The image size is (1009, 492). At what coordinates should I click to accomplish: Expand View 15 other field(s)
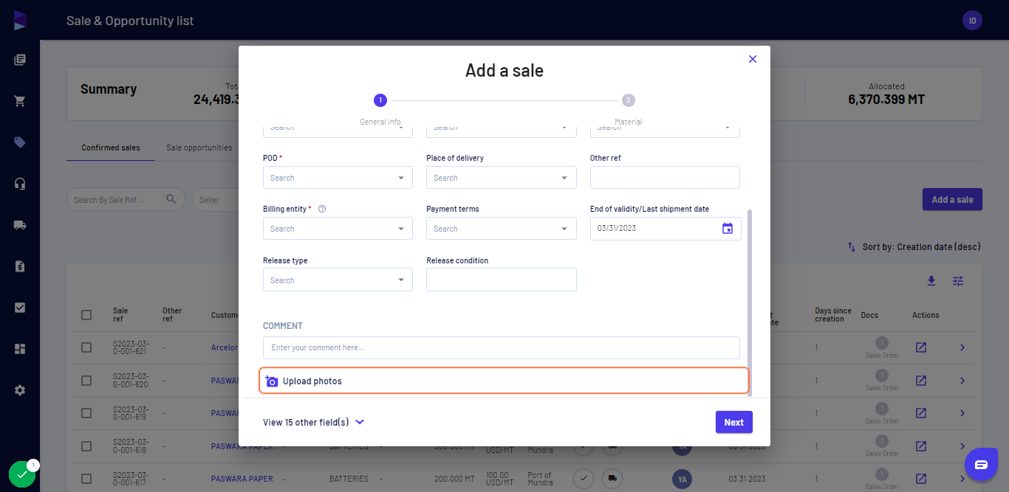pos(314,423)
